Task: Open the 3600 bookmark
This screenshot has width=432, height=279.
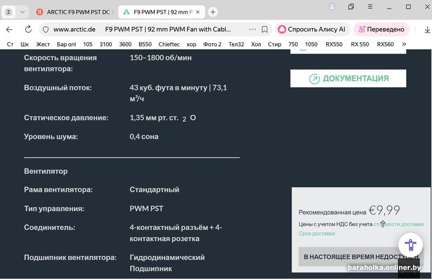Action: (125, 44)
